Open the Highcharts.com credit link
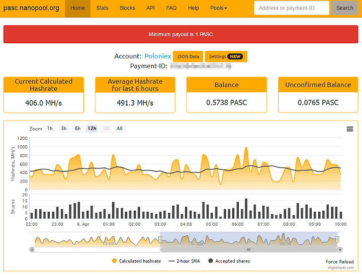Viewport: 362px width, 275px height. (341, 268)
